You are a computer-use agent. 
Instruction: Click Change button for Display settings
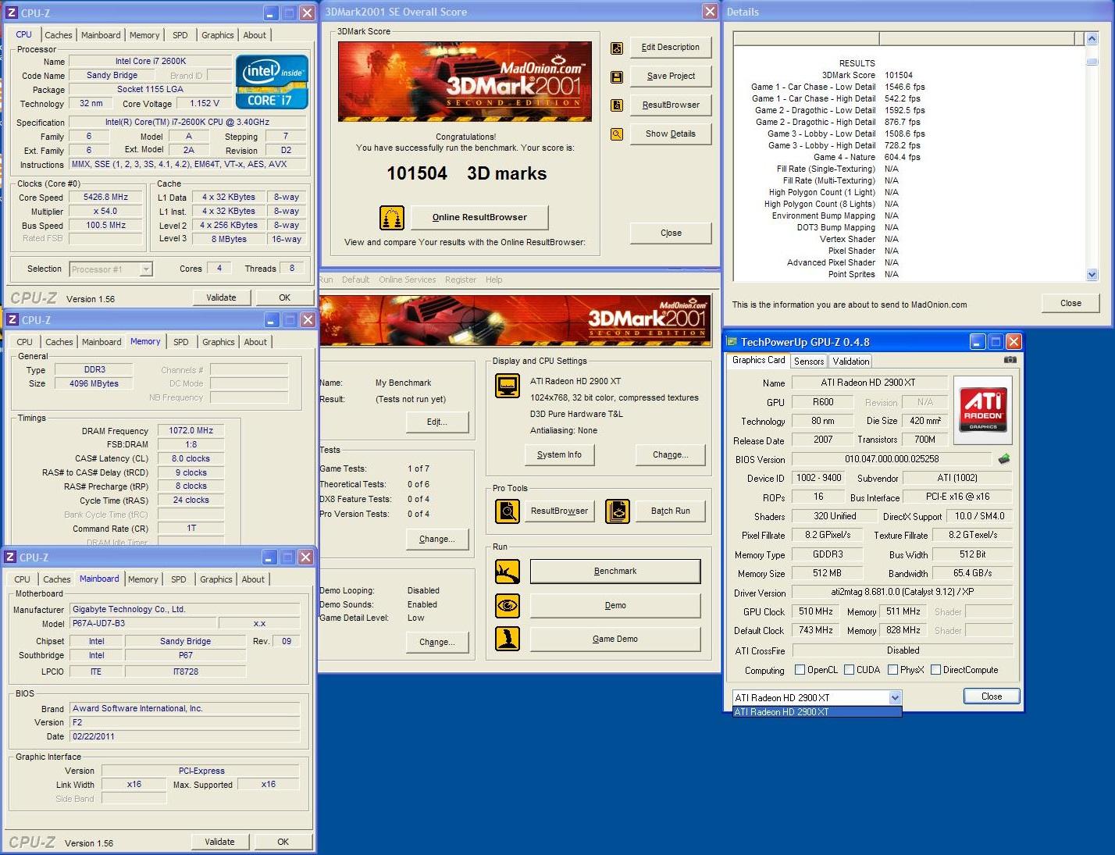[x=671, y=454]
